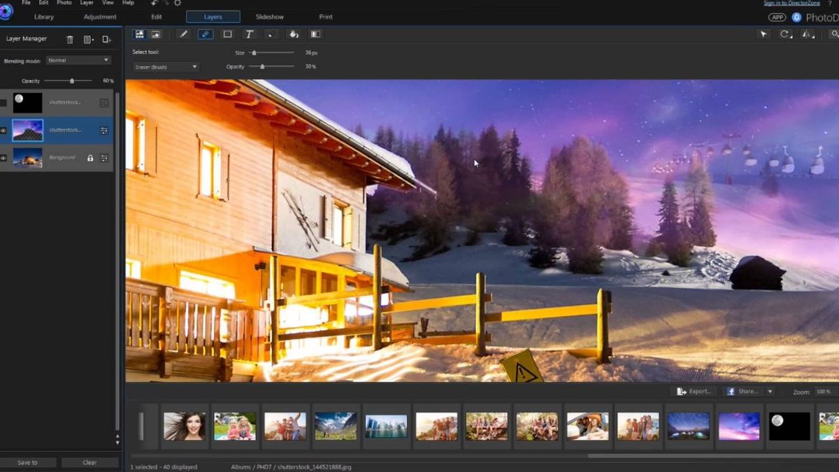Hide the selected shutterstock layer
The width and height of the screenshot is (839, 472).
[5, 130]
